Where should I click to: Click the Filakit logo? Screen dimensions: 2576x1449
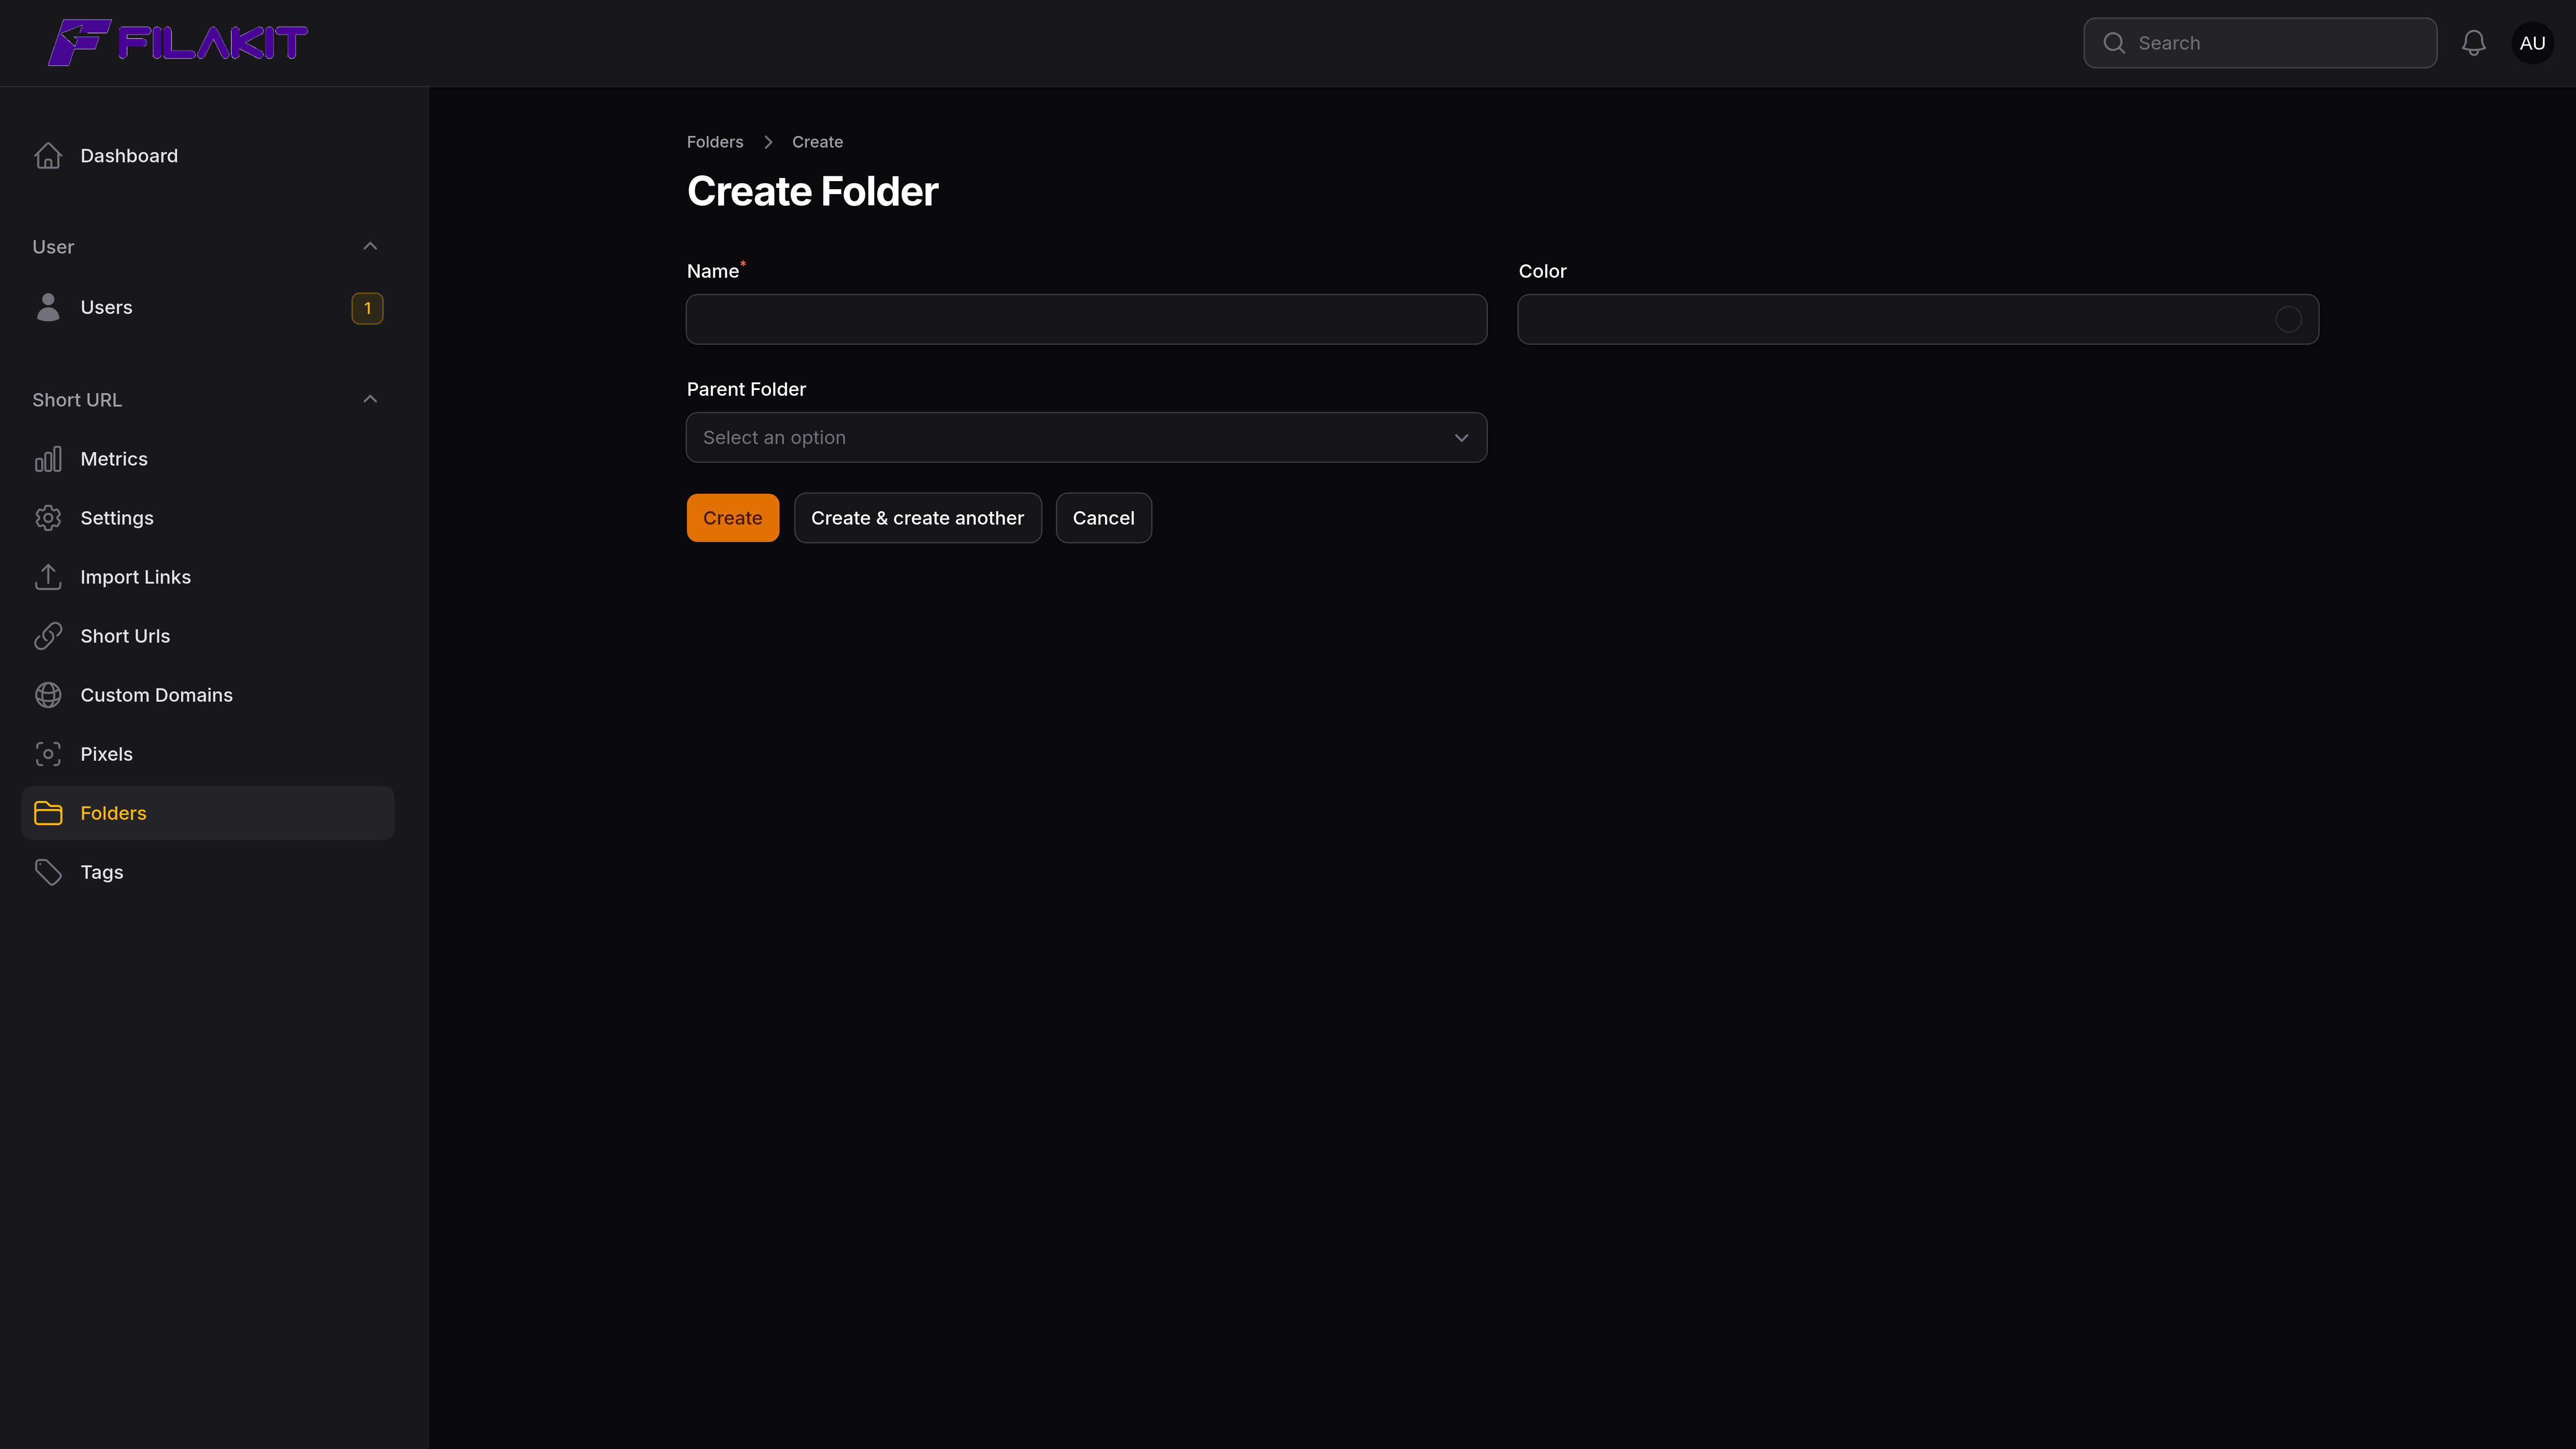(x=178, y=43)
